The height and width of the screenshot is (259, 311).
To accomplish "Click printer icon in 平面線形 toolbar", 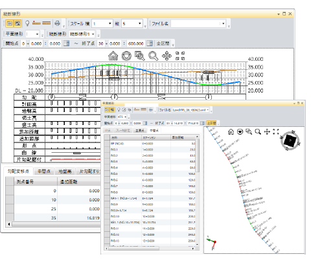I will pos(151,109).
